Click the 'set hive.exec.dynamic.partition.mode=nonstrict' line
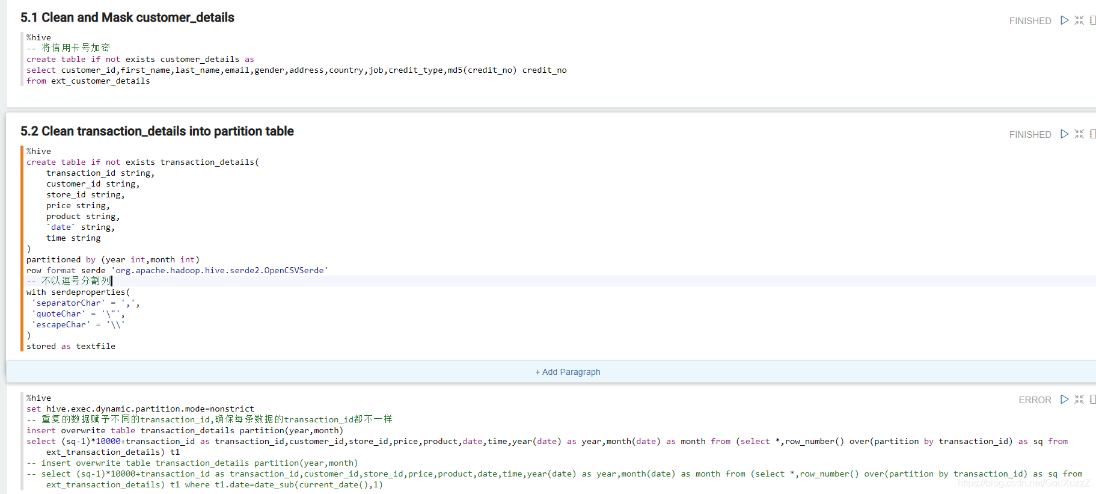This screenshot has height=494, width=1096. click(140, 409)
